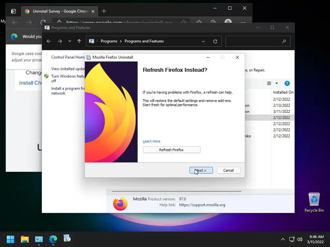Viewport: 330px width, 247px height.
Task: Open Control Panel from the taskbar
Action: (39, 239)
